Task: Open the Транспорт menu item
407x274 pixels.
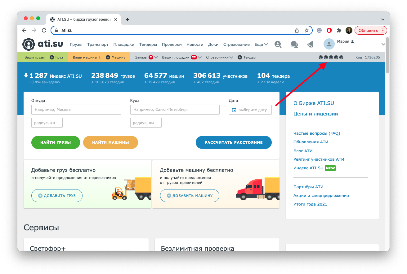Action: (98, 45)
